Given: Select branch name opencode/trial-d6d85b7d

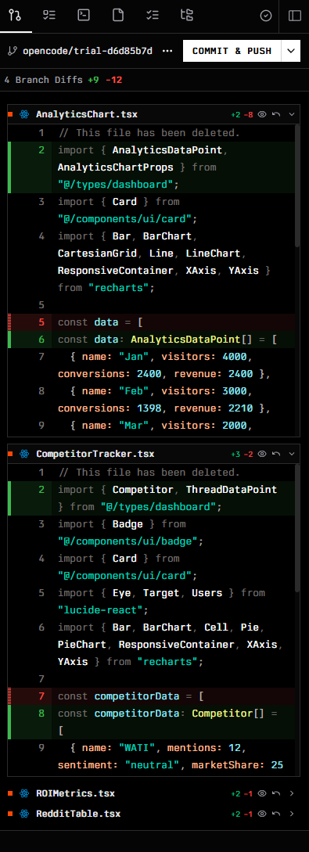Looking at the screenshot, I should tap(88, 51).
